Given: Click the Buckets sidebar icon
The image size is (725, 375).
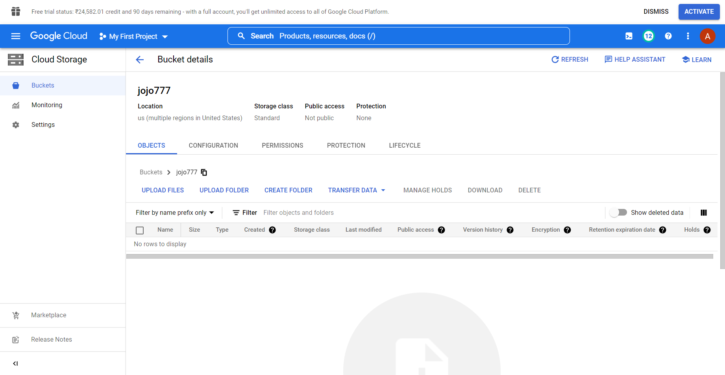Looking at the screenshot, I should (16, 86).
